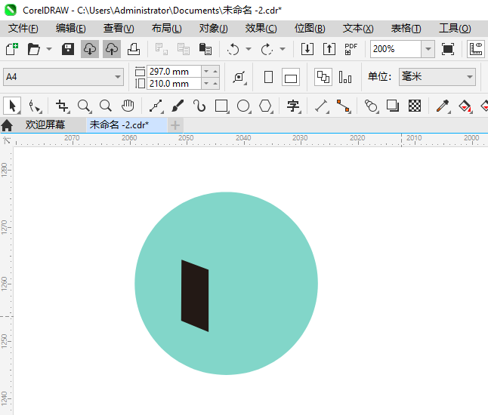Expand the Open file dropdown arrow
This screenshot has width=488, height=415.
tap(49, 49)
